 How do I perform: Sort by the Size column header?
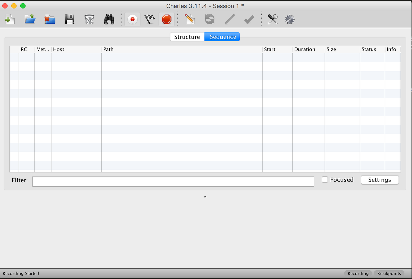342,50
